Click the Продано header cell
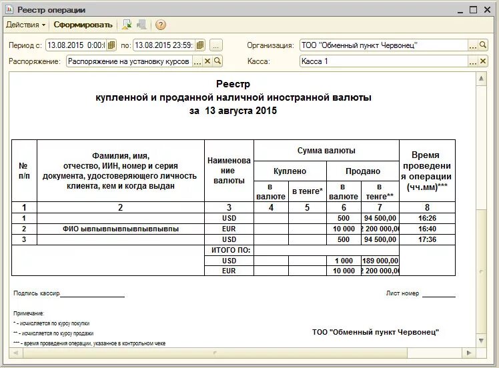 click(x=363, y=171)
